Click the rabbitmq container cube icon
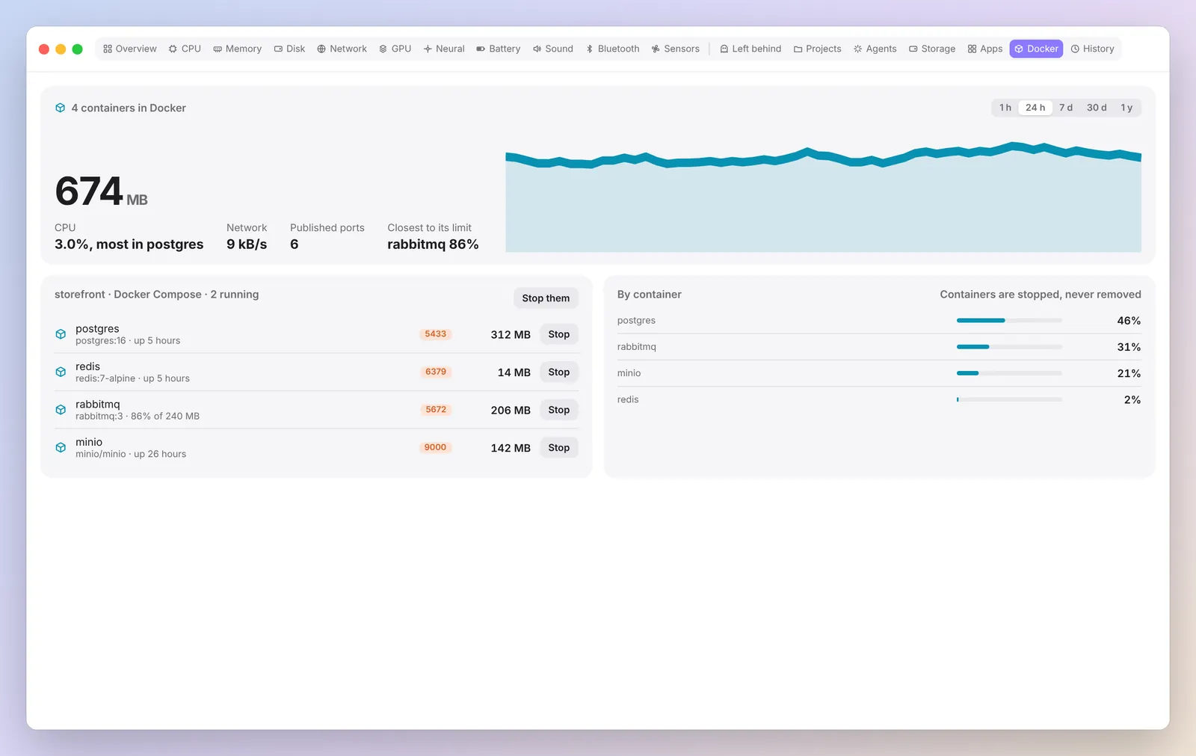1196x756 pixels. (61, 410)
